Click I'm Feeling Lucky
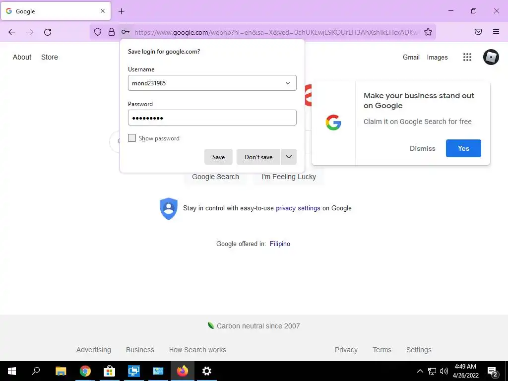508x381 pixels. click(x=289, y=177)
